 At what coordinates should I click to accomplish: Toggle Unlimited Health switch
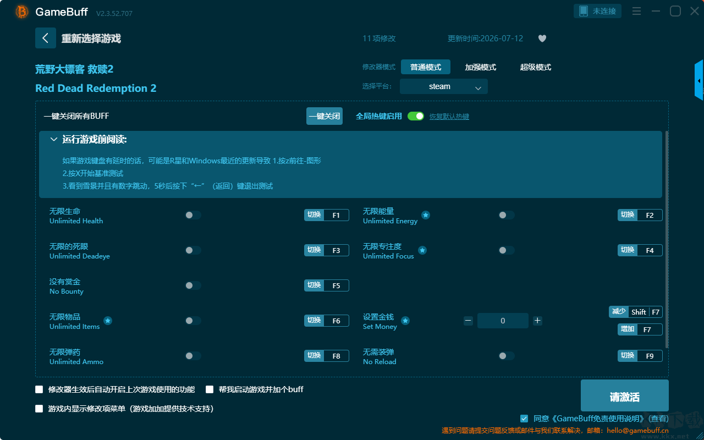[x=193, y=215]
